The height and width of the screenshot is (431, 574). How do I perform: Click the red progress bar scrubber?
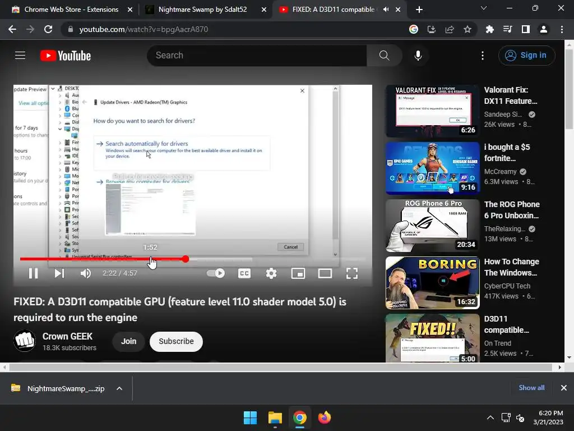186,259
